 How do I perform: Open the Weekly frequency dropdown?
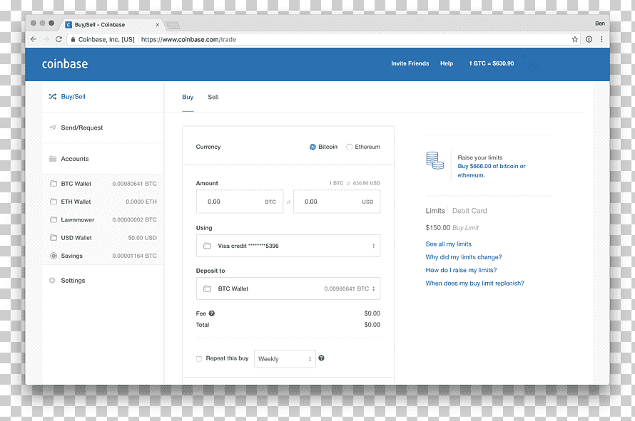[x=285, y=359]
